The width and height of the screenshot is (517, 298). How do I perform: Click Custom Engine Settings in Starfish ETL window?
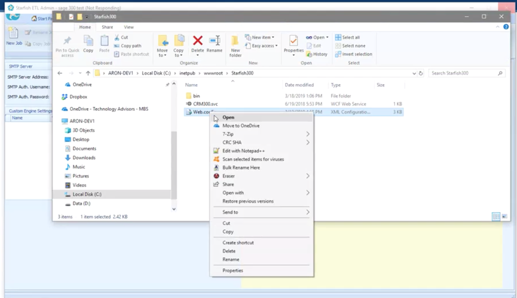pyautogui.click(x=30, y=111)
